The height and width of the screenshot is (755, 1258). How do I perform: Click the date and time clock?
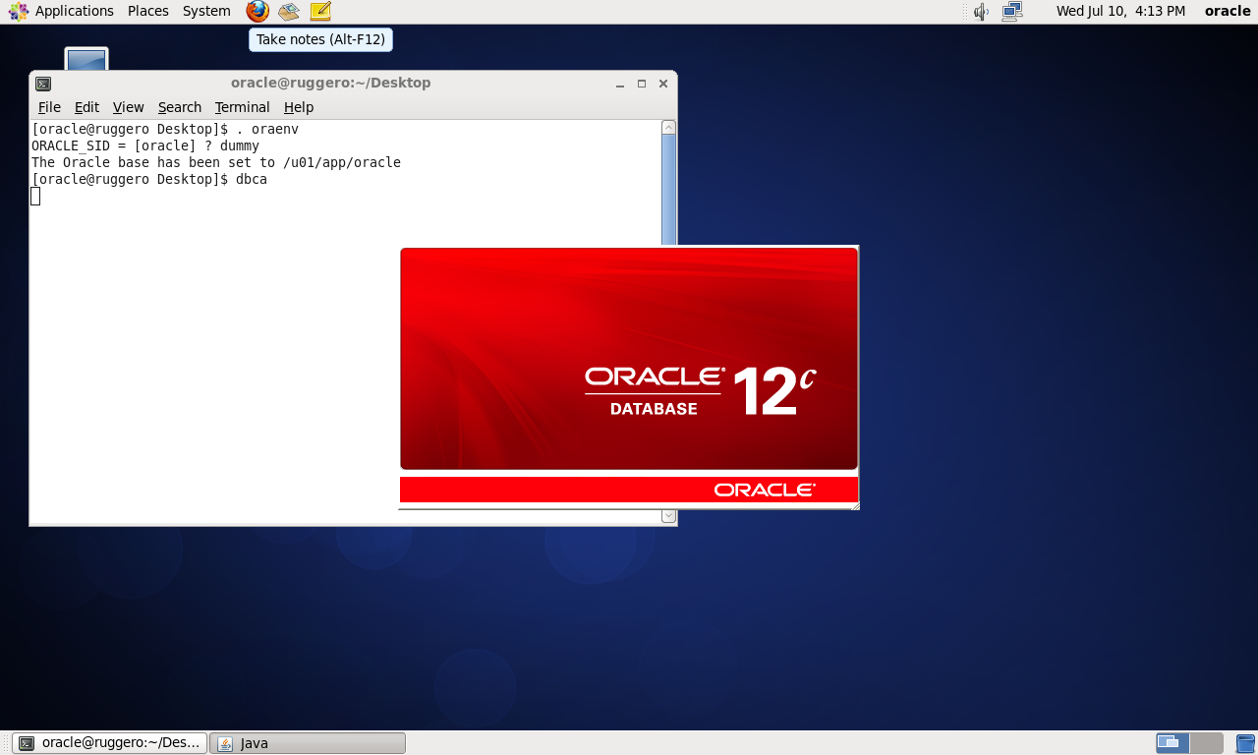1120,11
